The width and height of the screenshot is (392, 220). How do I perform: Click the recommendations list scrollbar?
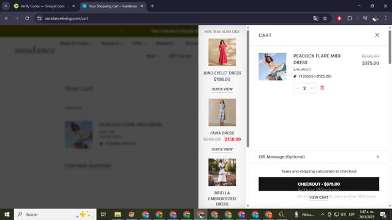point(247,89)
